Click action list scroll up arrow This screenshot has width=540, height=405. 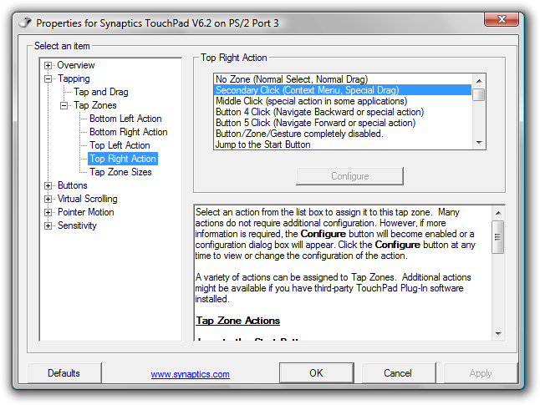coord(479,81)
